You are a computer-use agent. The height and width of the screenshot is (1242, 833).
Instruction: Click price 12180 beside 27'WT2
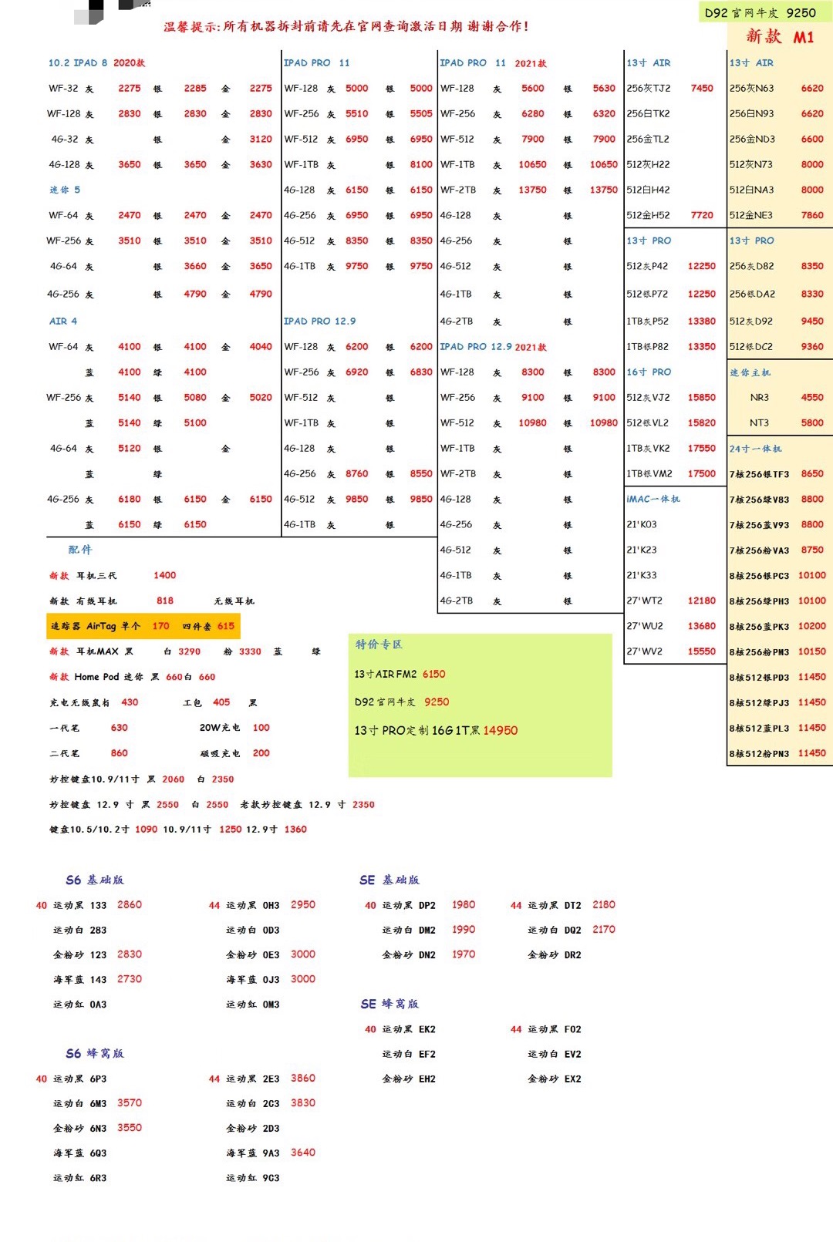pyautogui.click(x=702, y=601)
